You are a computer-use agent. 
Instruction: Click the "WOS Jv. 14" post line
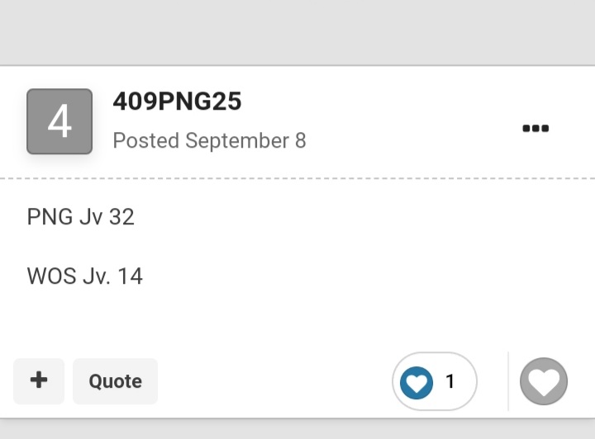[84, 276]
